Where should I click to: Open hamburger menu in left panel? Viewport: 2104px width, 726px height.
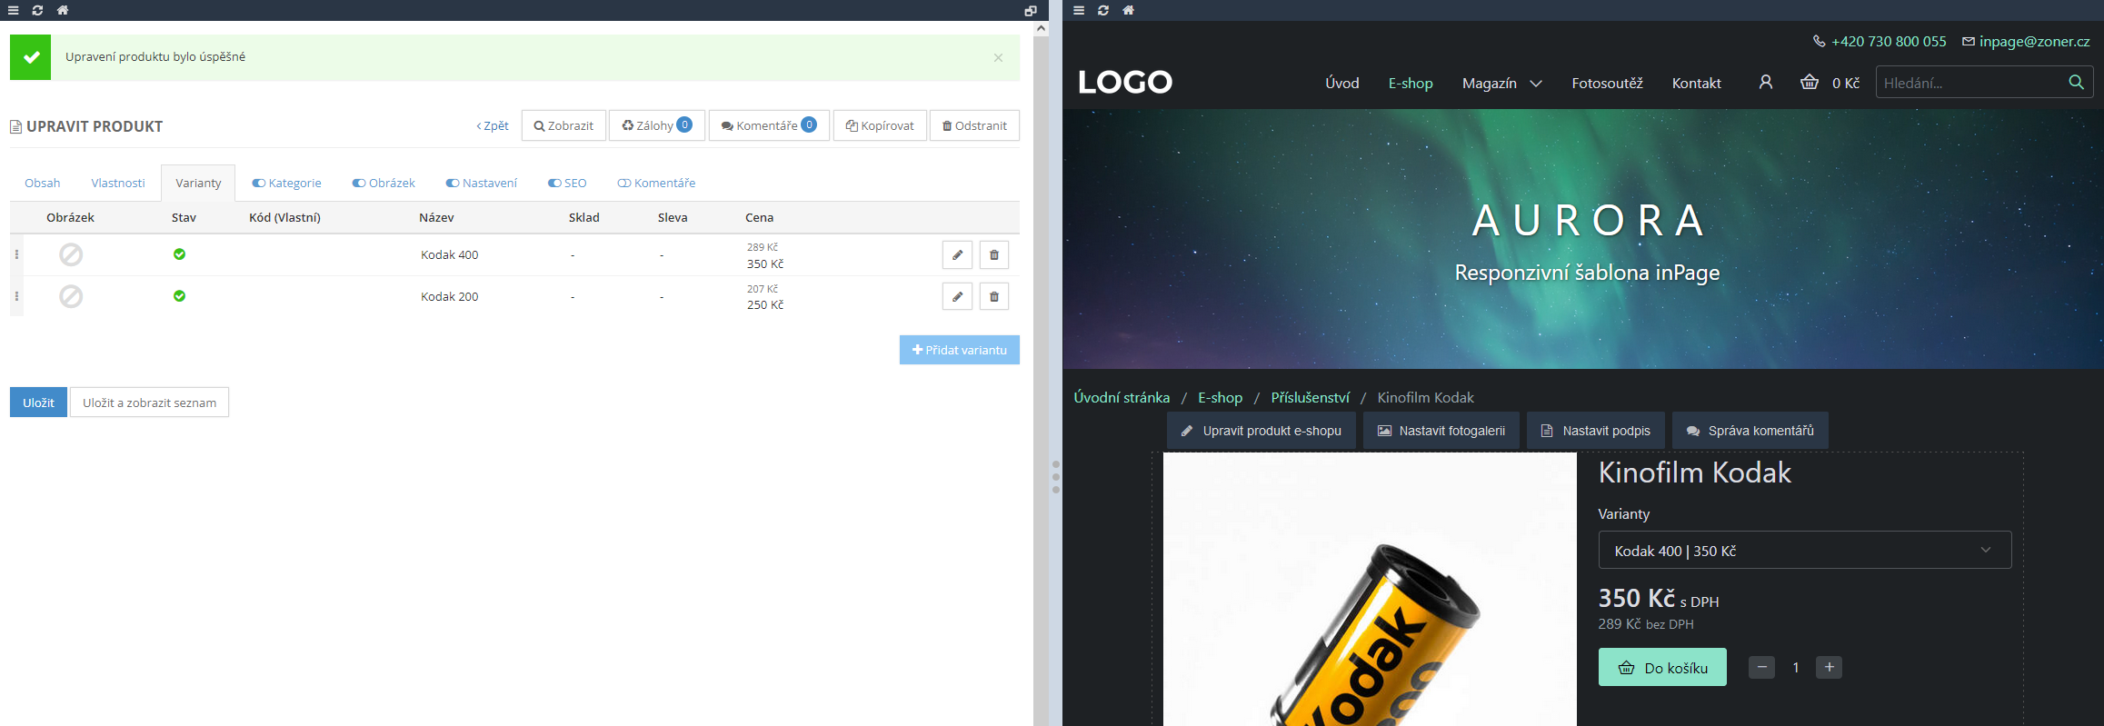pyautogui.click(x=14, y=10)
